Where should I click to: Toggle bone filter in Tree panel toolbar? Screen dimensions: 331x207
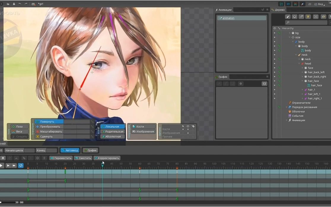pos(288,17)
